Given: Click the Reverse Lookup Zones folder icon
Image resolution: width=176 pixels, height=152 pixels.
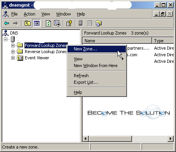Looking at the screenshot, I should pos(20,51).
